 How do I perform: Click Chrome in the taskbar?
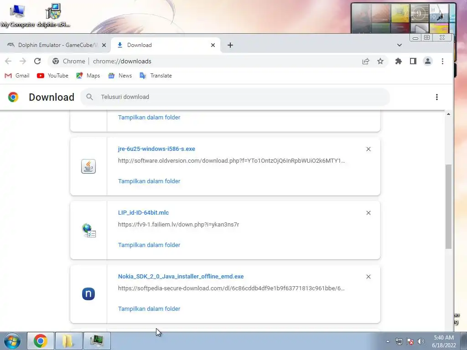pyautogui.click(x=41, y=341)
